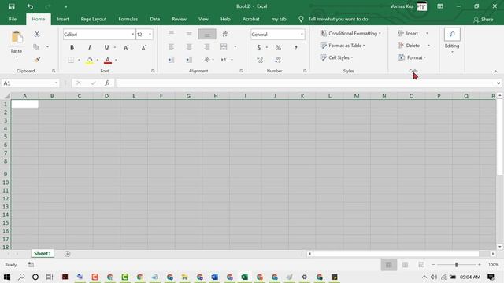Switch to the Data tab

pyautogui.click(x=154, y=19)
